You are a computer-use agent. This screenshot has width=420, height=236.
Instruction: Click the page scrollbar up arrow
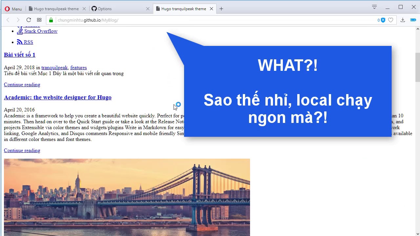click(x=417, y=29)
